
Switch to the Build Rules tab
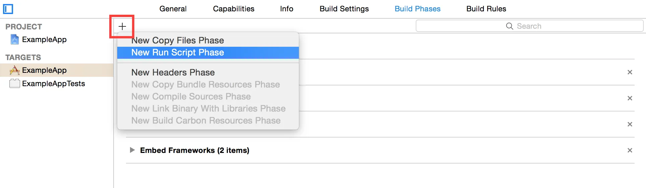(486, 9)
